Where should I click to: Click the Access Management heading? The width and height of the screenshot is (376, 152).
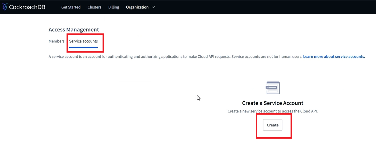(x=74, y=29)
